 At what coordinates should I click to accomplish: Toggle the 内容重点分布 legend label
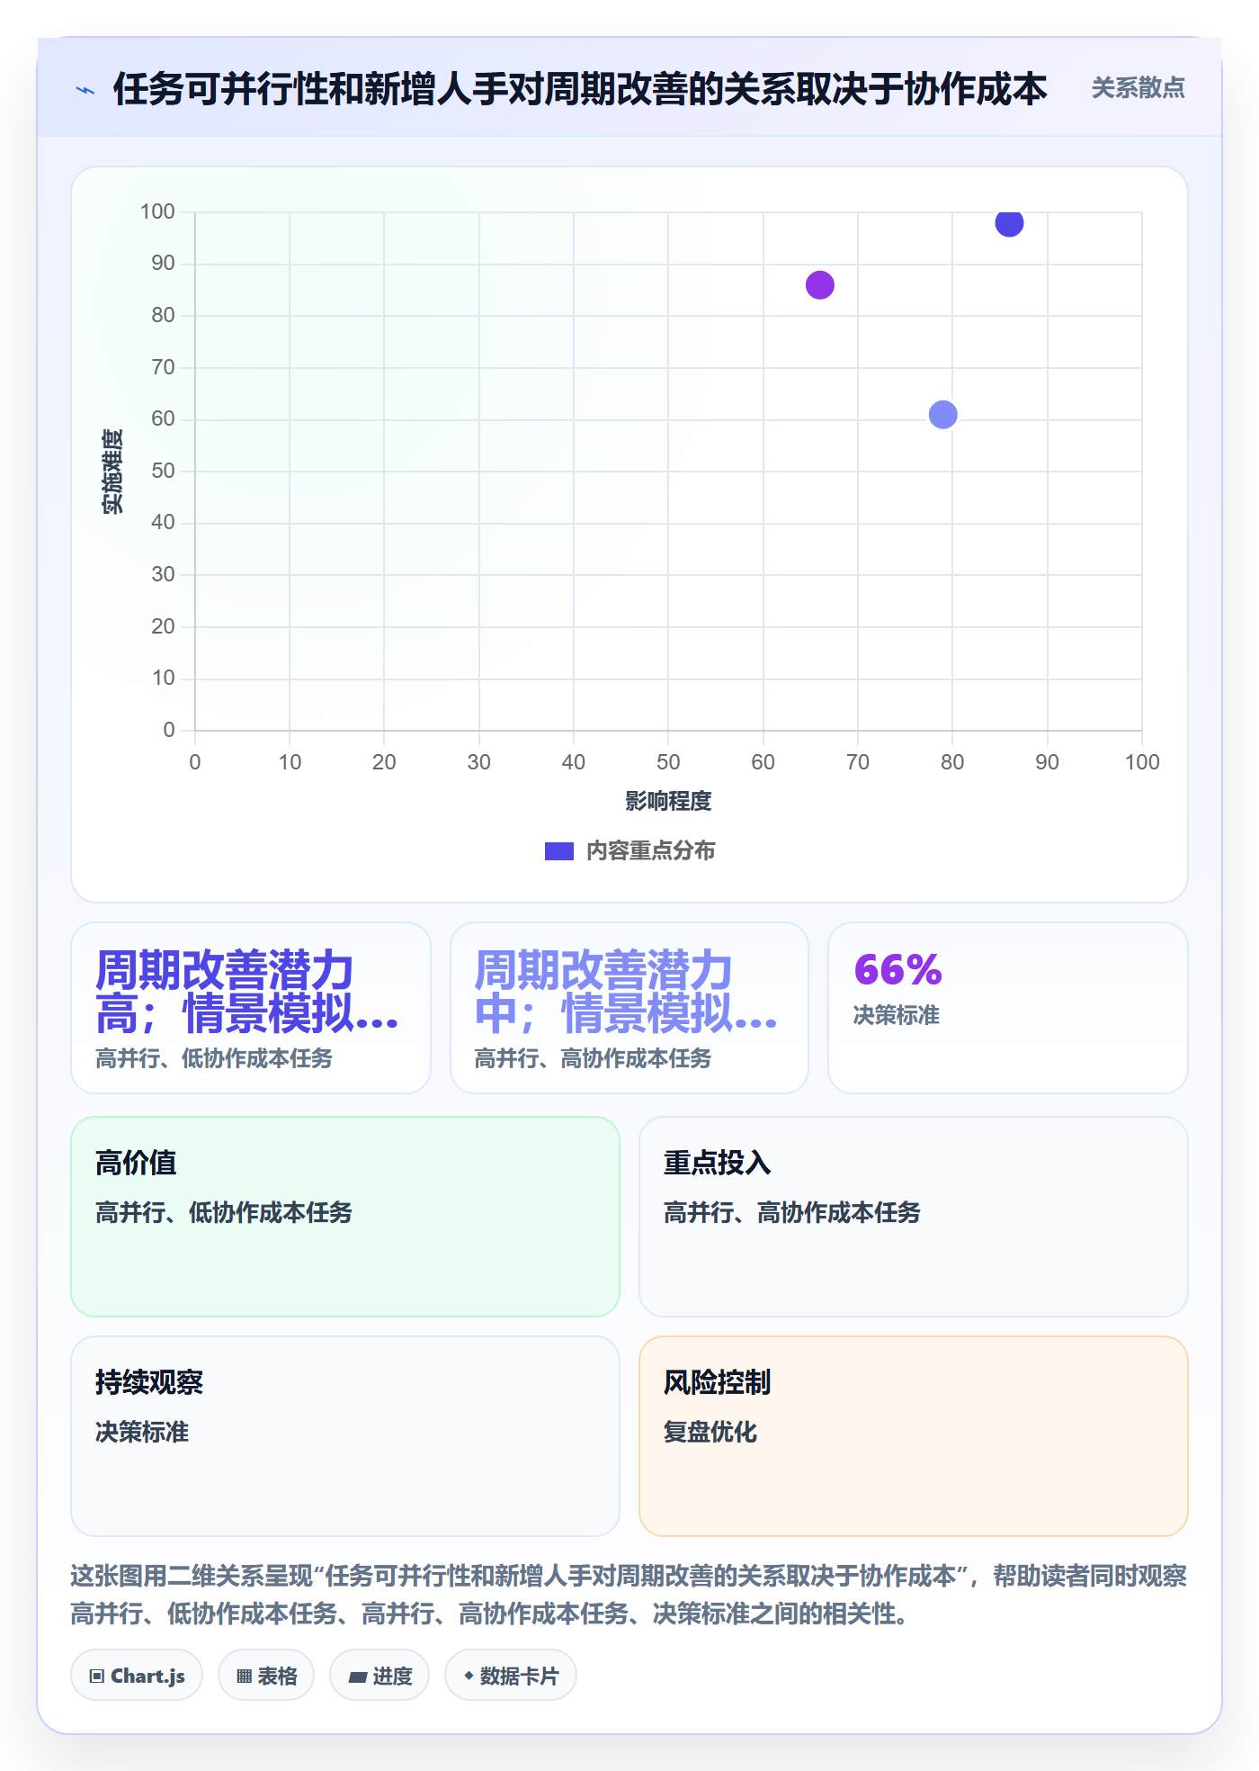(x=650, y=851)
